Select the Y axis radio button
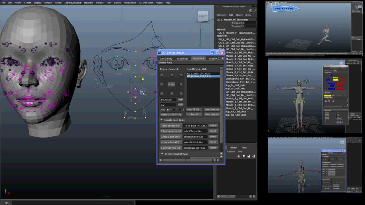Image resolution: width=365 pixels, height=205 pixels. pyautogui.click(x=174, y=110)
